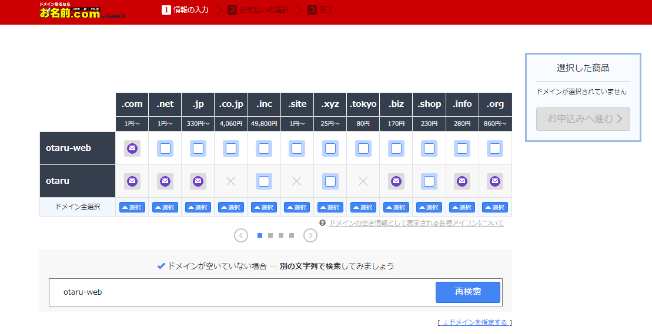Click the domain search text field
The width and height of the screenshot is (652, 334).
click(x=243, y=292)
